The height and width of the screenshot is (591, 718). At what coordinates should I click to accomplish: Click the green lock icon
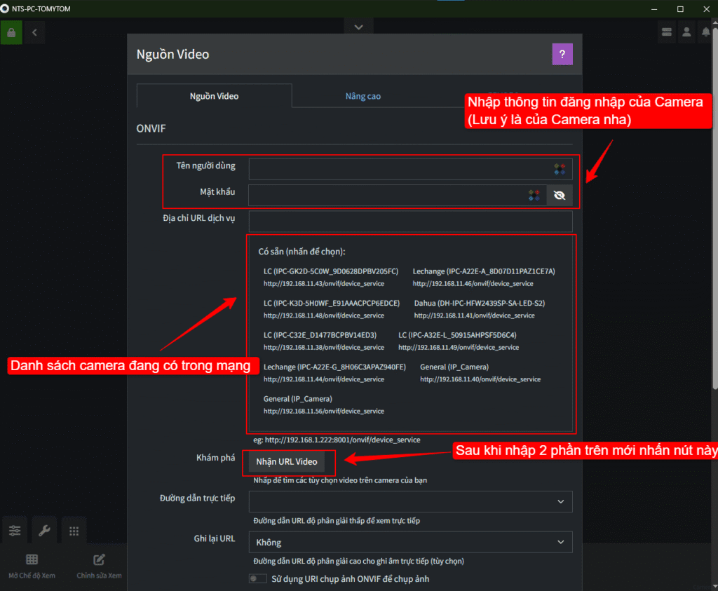click(x=11, y=32)
